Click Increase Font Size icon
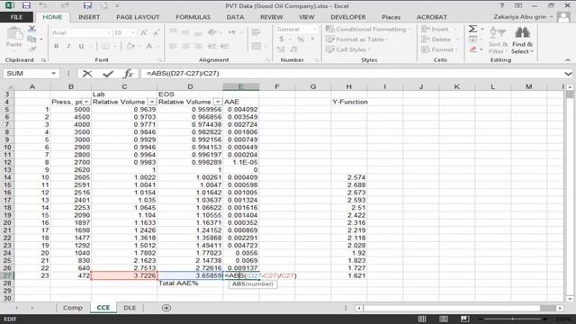The image size is (576, 324). pyautogui.click(x=144, y=32)
